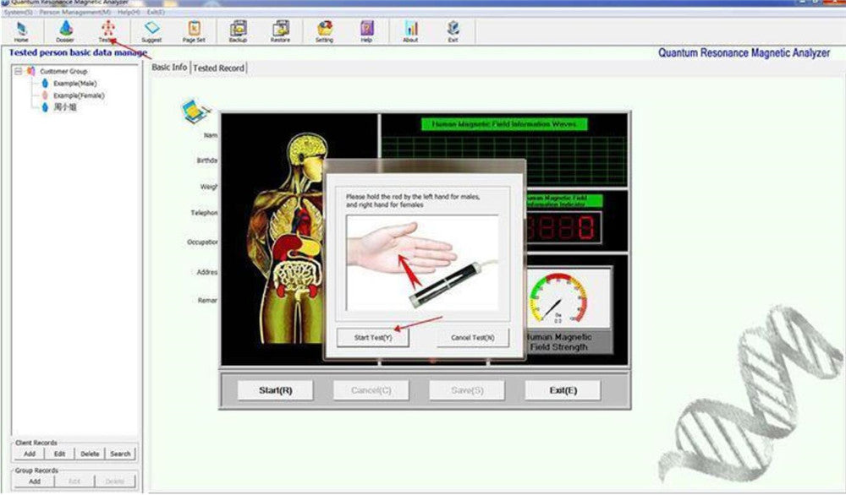Viewport: 846px width, 495px height.
Task: Click Search under Client Records
Action: point(120,454)
